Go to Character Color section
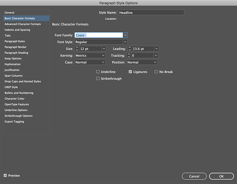 (x=26, y=99)
